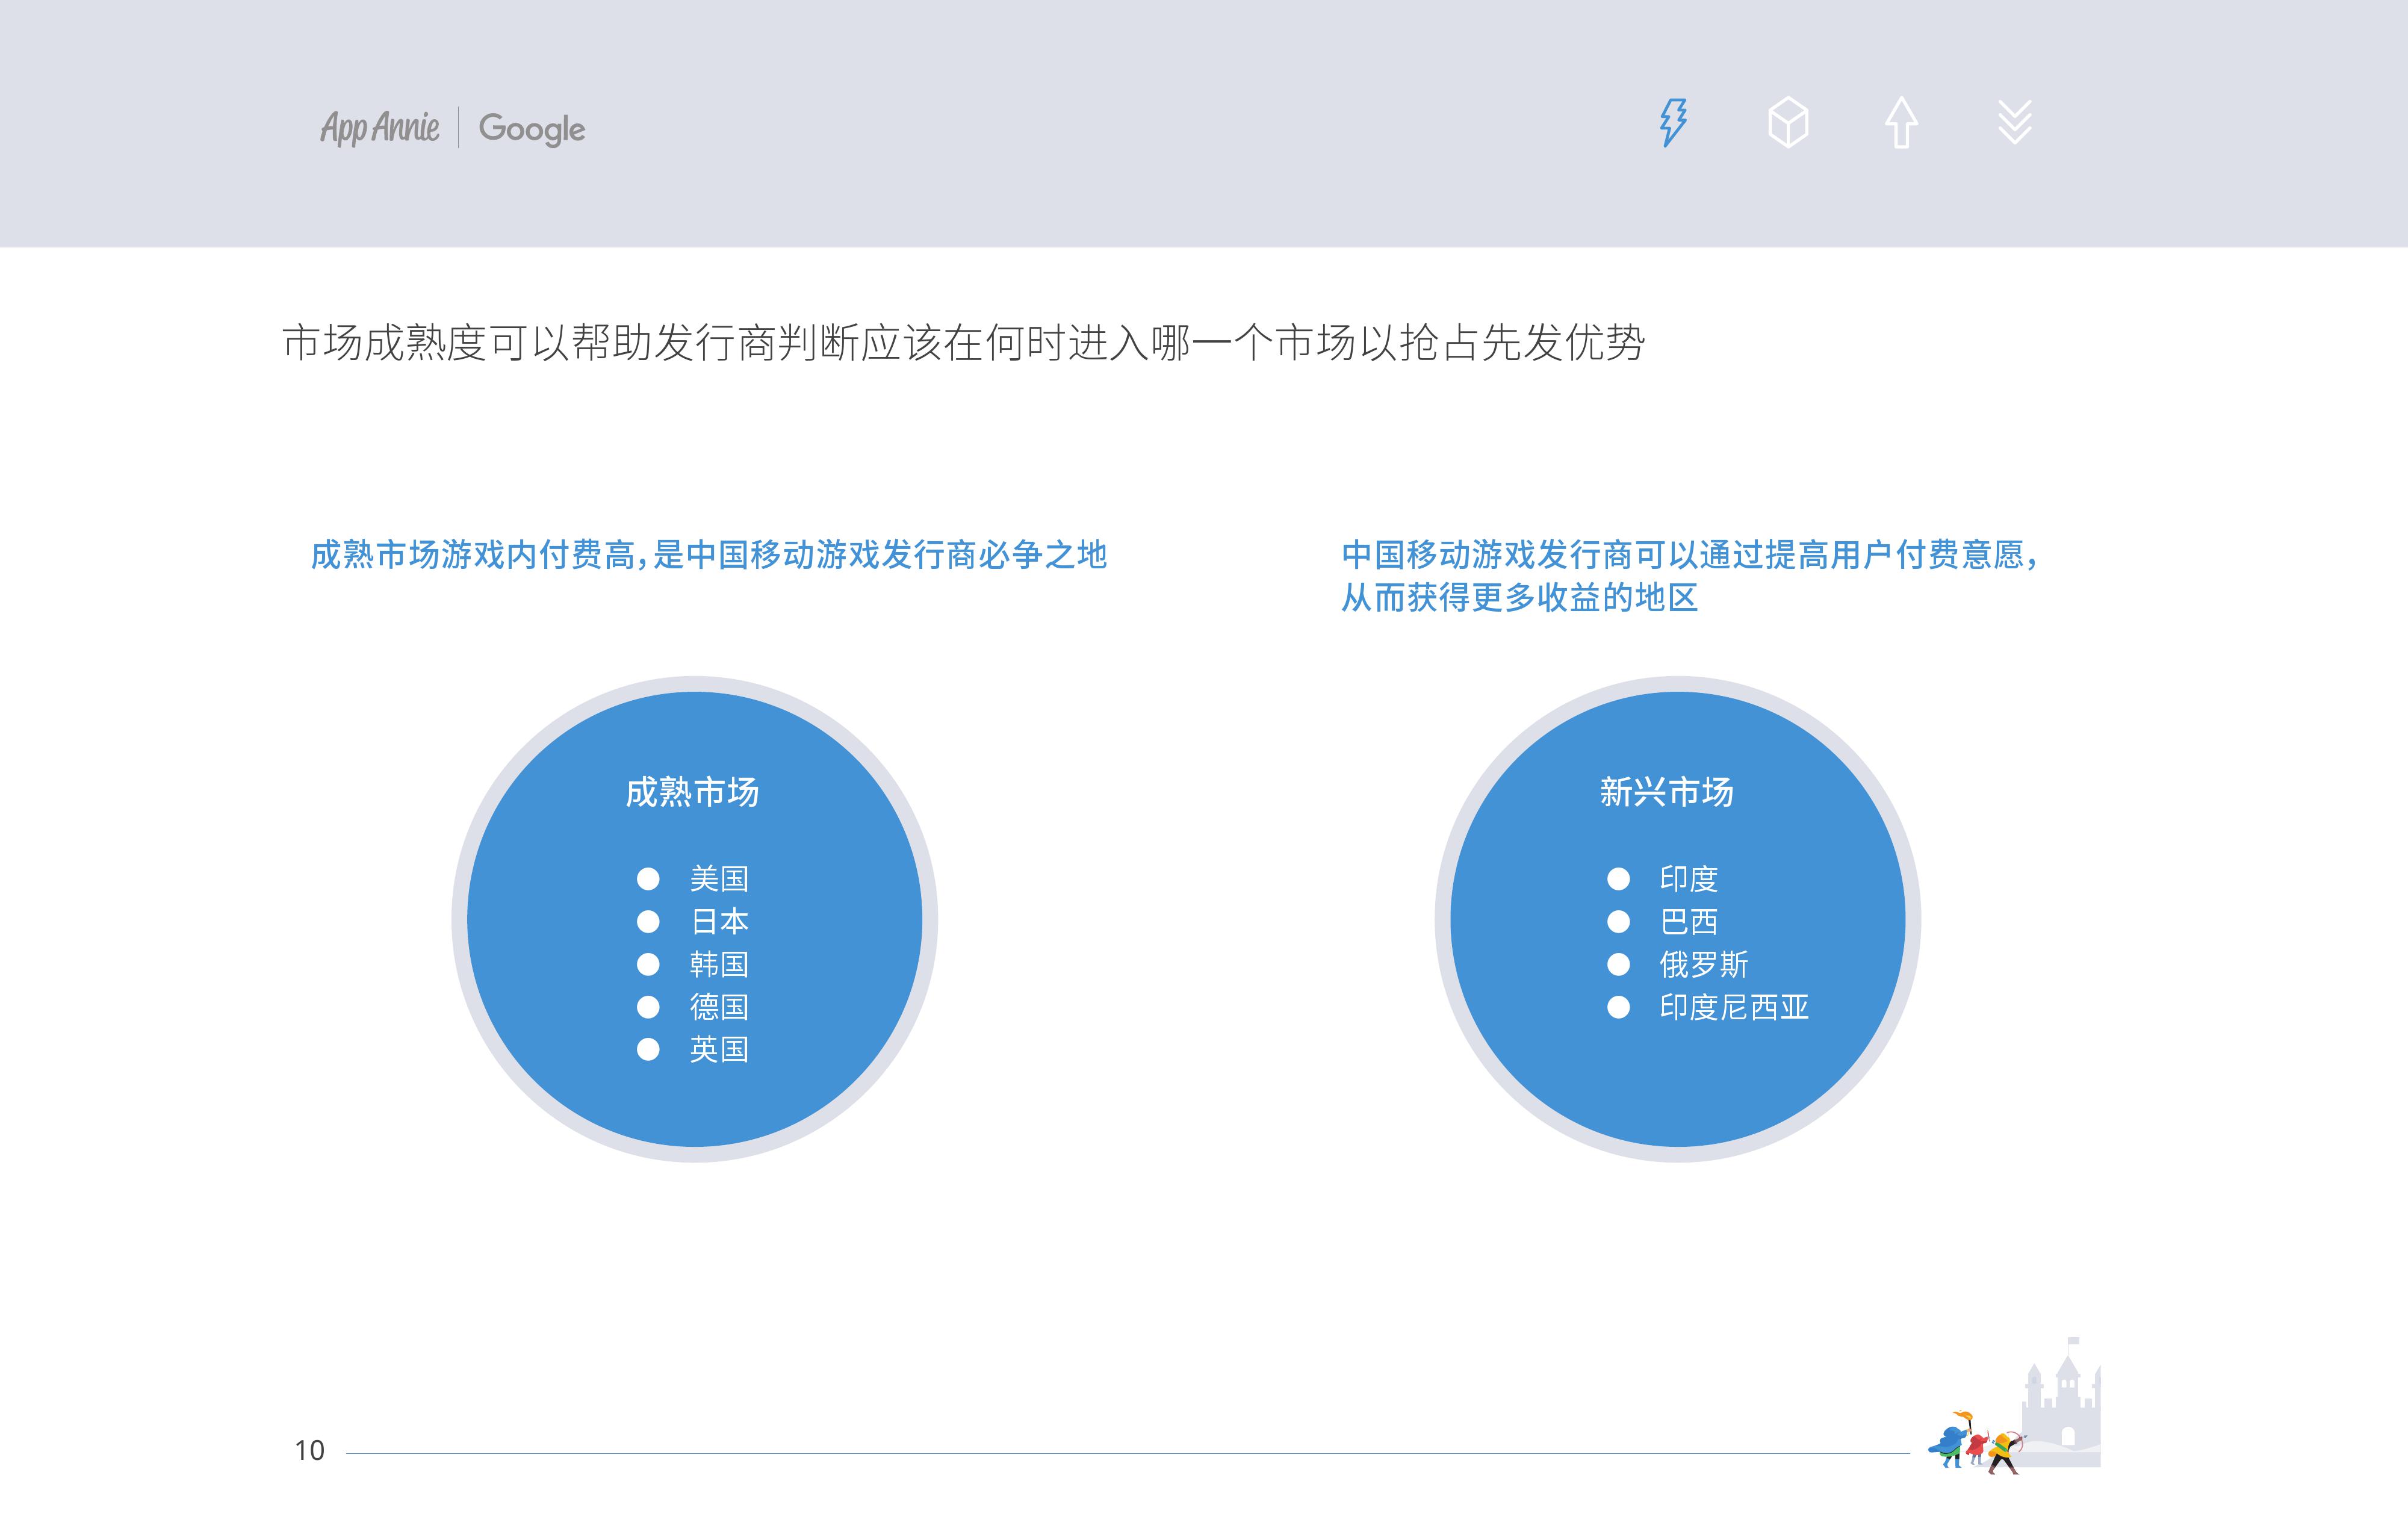Select the bullet next to 俄罗斯
Screen dimensions: 2408x1540
(1618, 964)
